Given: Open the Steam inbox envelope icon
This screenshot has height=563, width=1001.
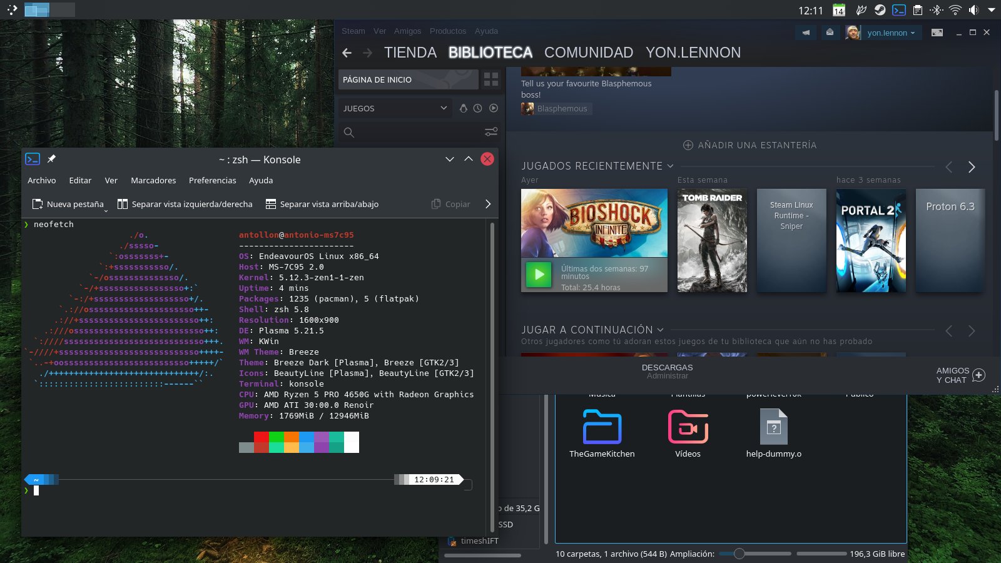Looking at the screenshot, I should pos(830,33).
